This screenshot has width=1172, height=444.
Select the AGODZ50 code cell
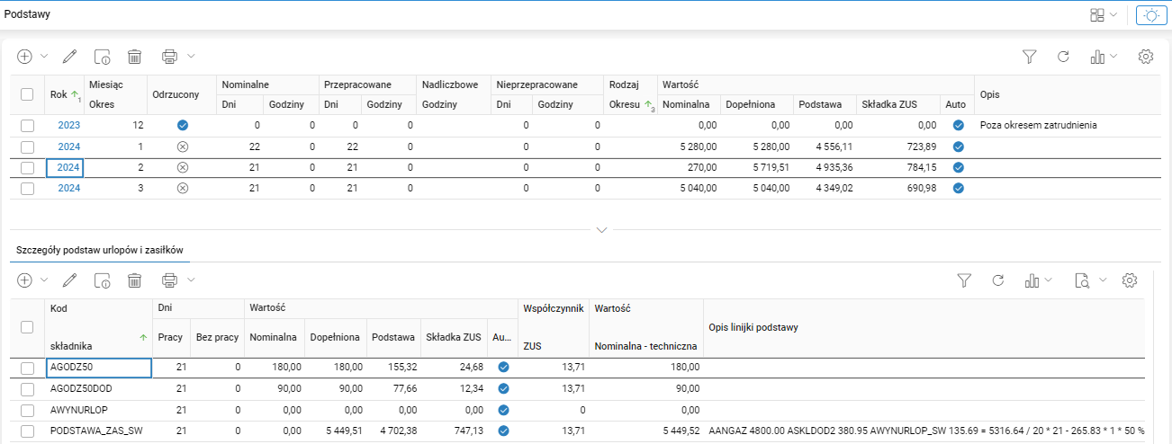click(x=98, y=368)
